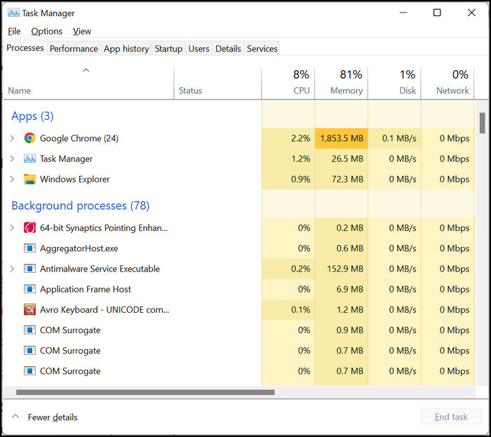Click the Task Manager title bar icon
The width and height of the screenshot is (491, 437).
click(13, 13)
